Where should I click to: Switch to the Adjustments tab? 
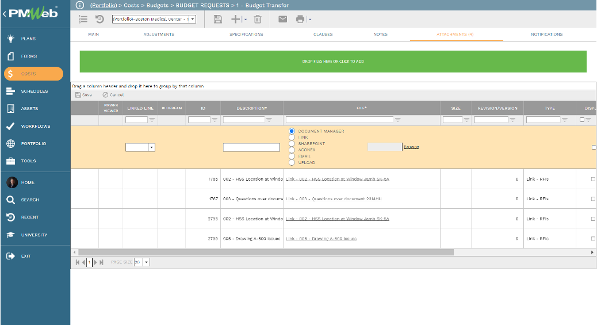[x=159, y=35]
